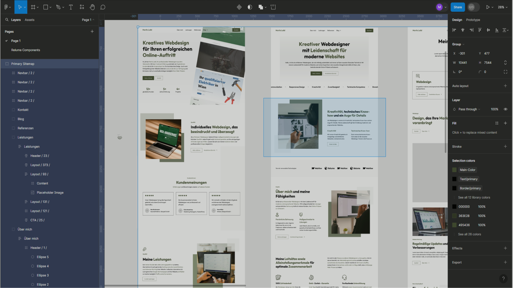The width and height of the screenshot is (513, 288).
Task: Switch to the Prototype tab
Action: (473, 20)
